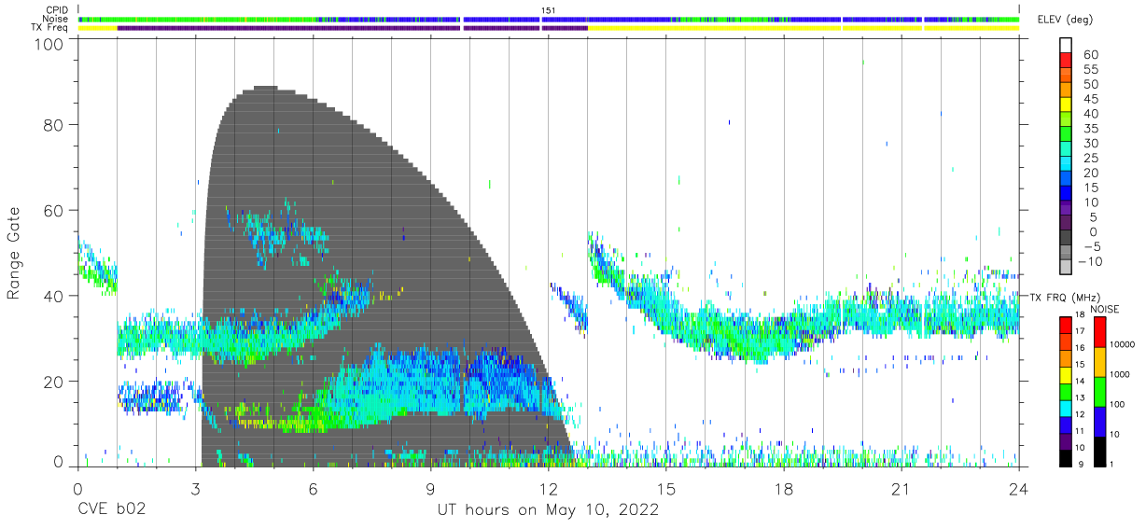This screenshot has width=1146, height=529.
Task: Click the '80' tick on the Range Gate axis
Action: (x=54, y=125)
